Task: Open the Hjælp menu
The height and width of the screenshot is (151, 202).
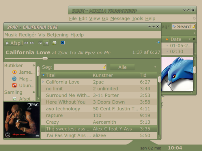Action: pyautogui.click(x=77, y=35)
